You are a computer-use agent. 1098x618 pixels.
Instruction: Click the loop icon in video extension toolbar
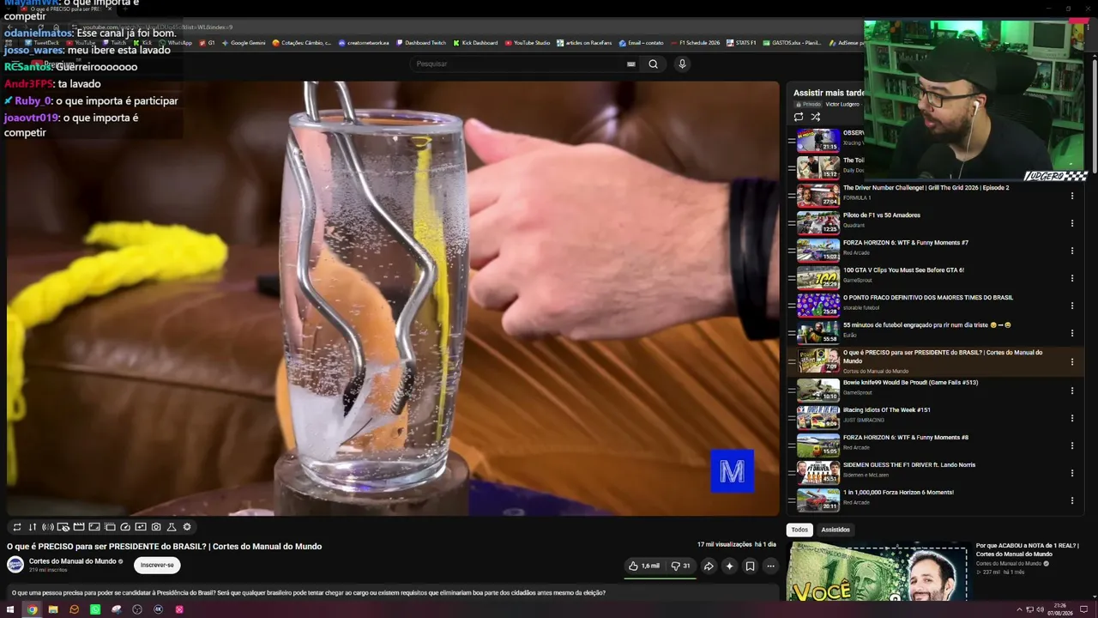tap(16, 527)
